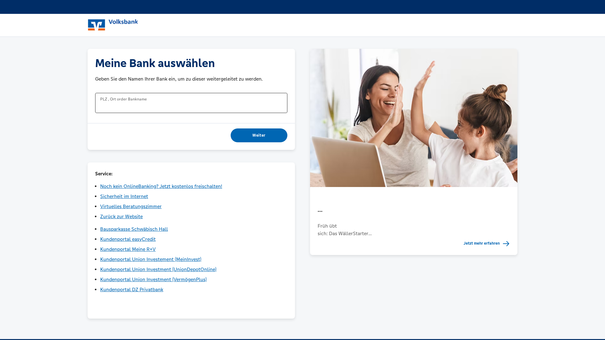Open the Sicherheit im Internet page
The height and width of the screenshot is (340, 605).
click(124, 196)
